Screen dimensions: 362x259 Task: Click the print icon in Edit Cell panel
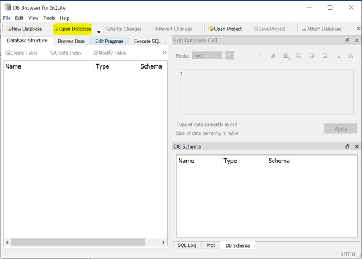click(x=351, y=56)
